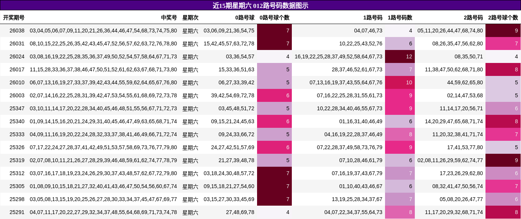The image size is (521, 219).
Task: Select the 星期次 column header
Action: [190, 18]
